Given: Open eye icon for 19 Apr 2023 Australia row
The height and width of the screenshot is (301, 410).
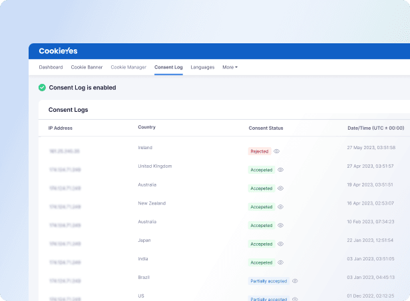Looking at the screenshot, I should (x=280, y=188).
